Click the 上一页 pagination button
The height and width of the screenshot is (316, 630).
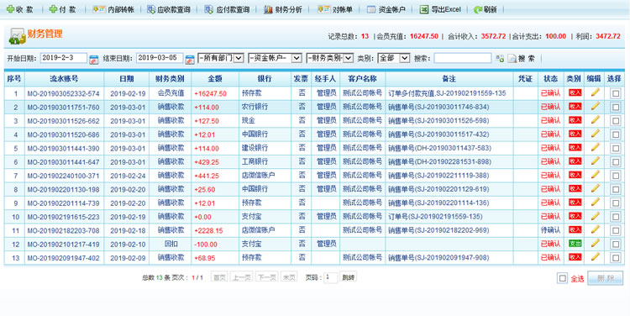click(241, 277)
